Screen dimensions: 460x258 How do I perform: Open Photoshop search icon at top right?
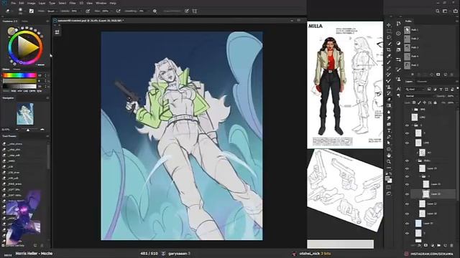pos(438,11)
